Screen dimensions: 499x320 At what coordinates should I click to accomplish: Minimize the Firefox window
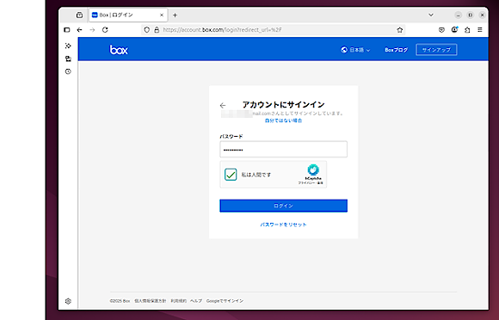(x=459, y=15)
